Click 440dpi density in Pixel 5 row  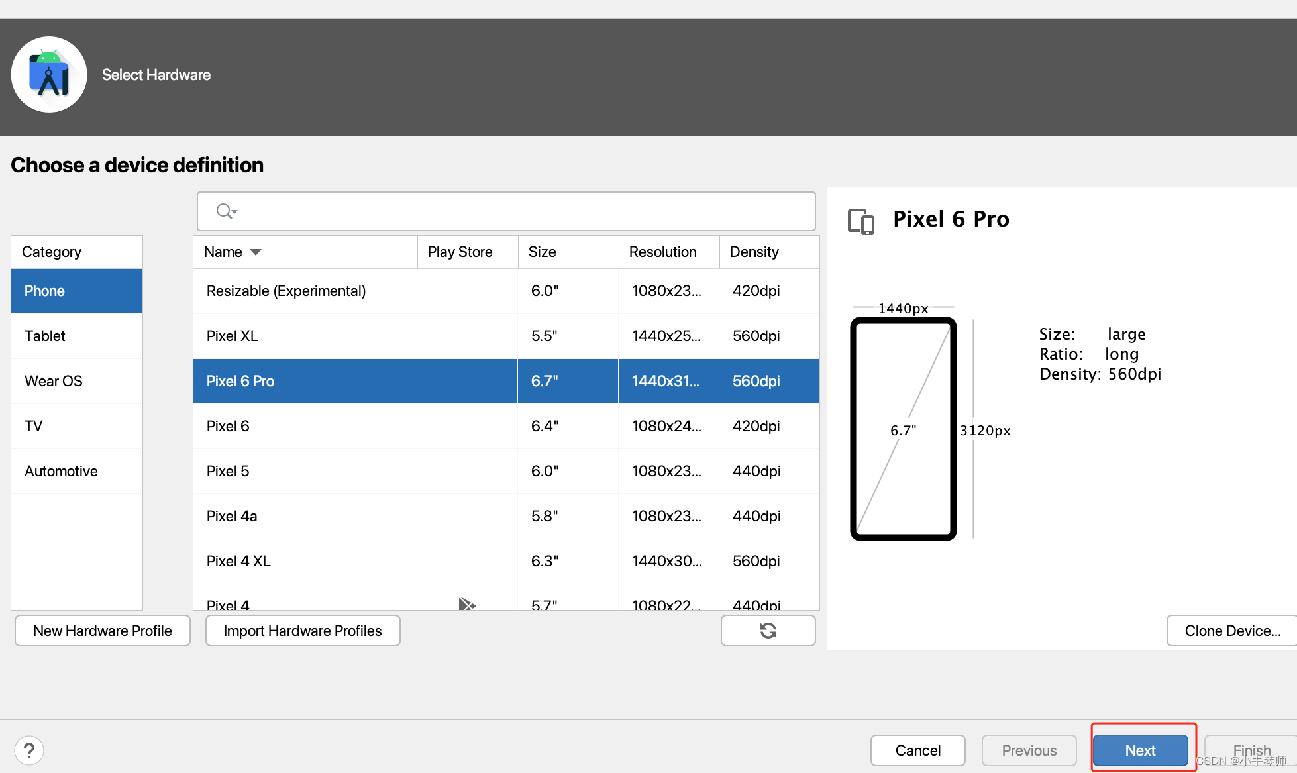point(769,471)
